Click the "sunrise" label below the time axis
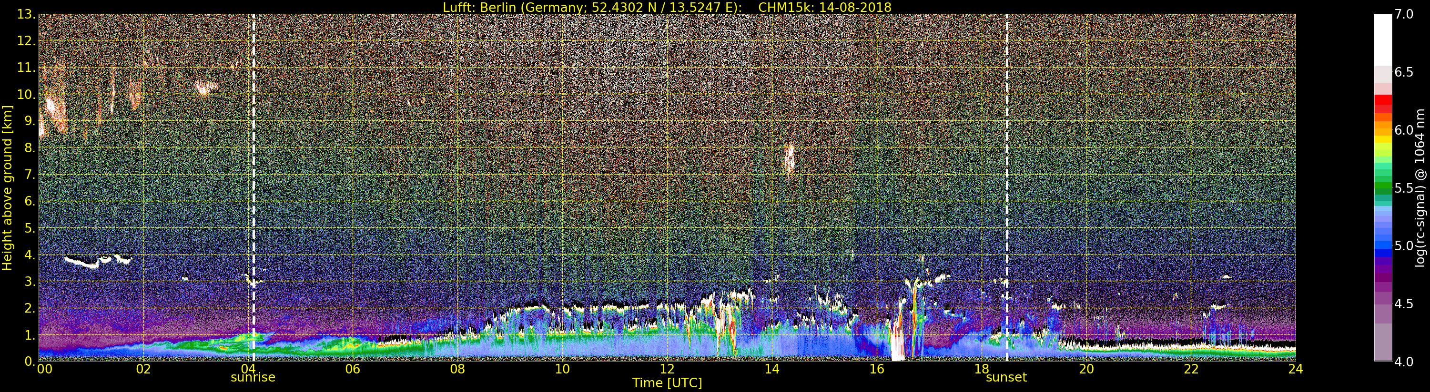 pyautogui.click(x=253, y=377)
